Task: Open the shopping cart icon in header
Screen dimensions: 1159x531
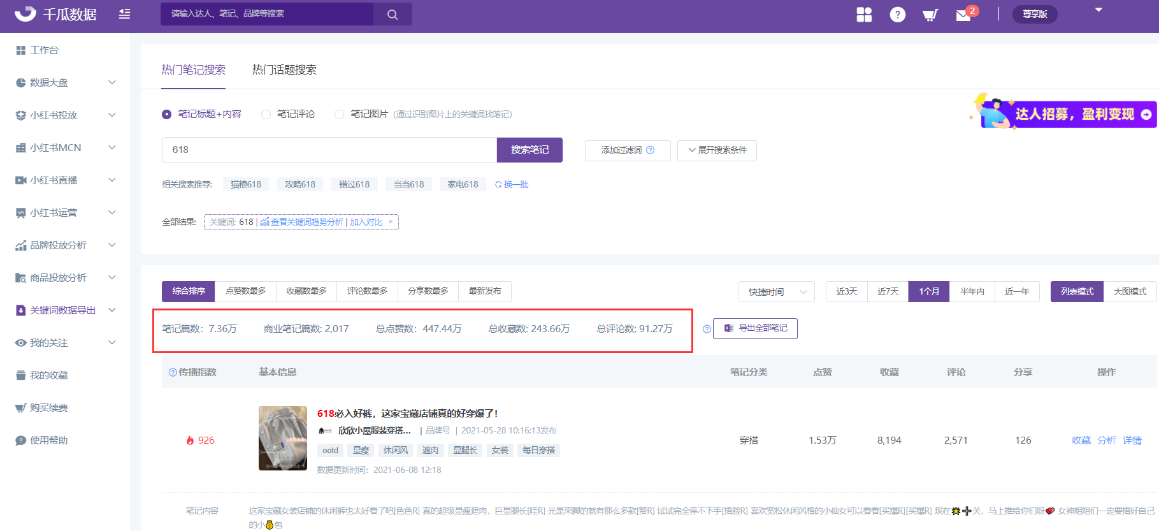Action: tap(930, 15)
